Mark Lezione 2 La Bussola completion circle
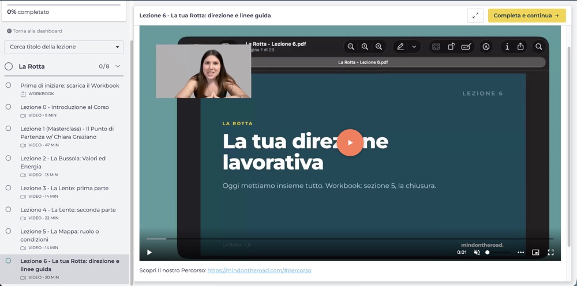Viewport: 577px width, 286px height. click(x=8, y=158)
